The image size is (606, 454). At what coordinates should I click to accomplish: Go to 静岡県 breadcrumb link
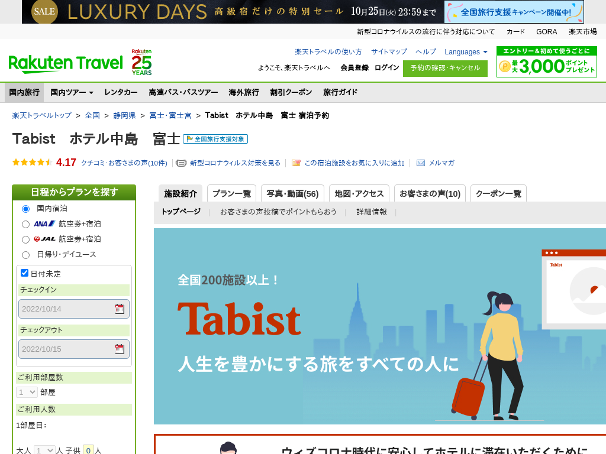124,115
